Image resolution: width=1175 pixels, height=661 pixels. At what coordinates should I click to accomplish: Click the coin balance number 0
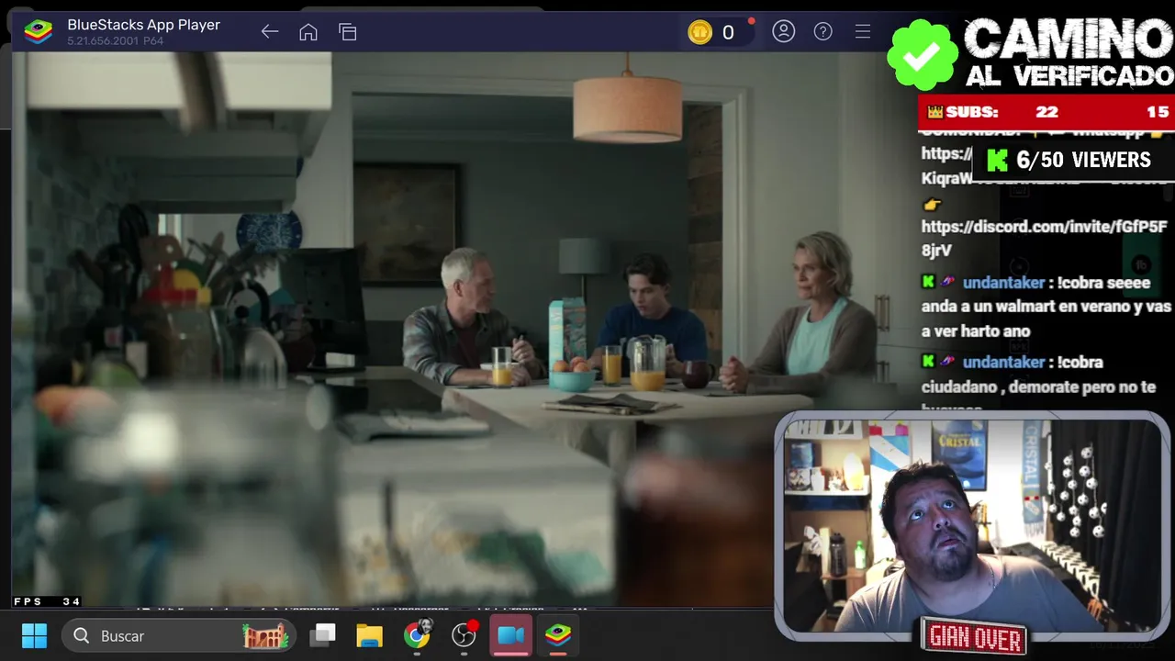[728, 33]
